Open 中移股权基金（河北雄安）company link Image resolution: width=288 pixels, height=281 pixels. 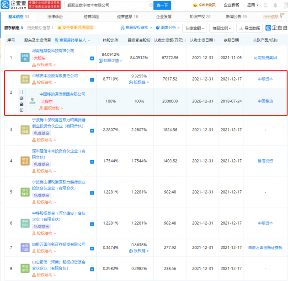[x=59, y=216]
